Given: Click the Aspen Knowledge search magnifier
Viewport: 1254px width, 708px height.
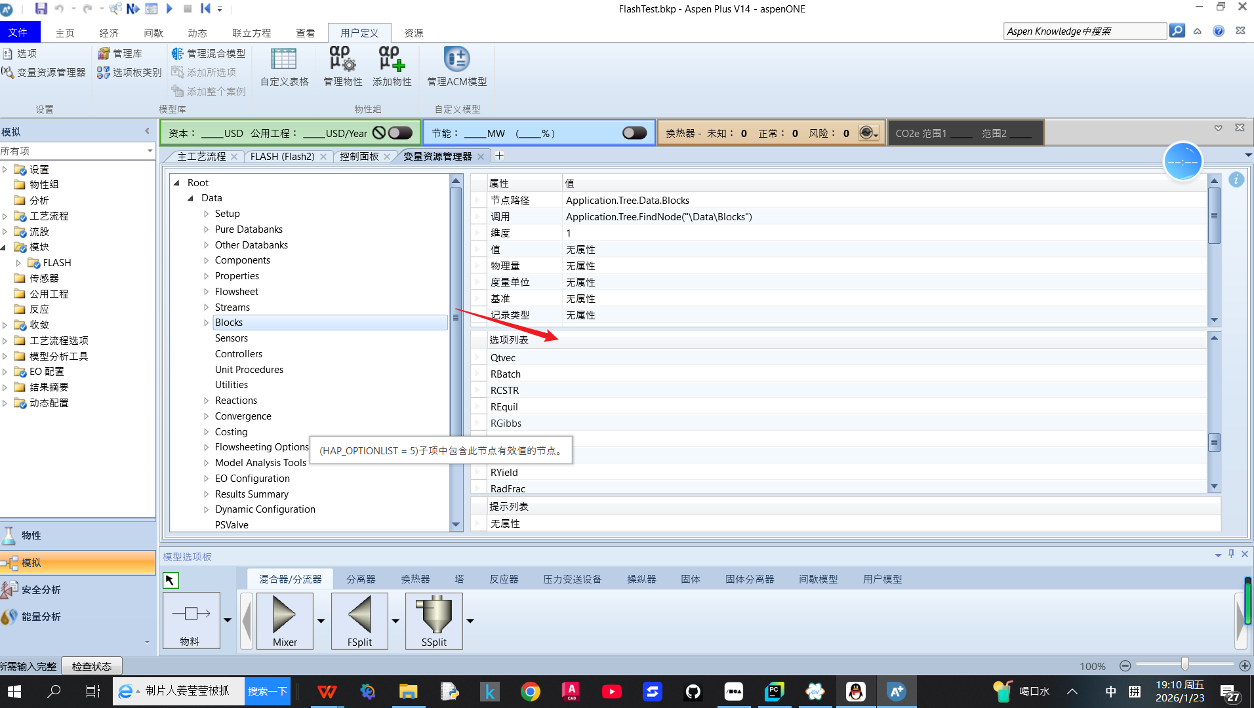Looking at the screenshot, I should click(x=1177, y=31).
